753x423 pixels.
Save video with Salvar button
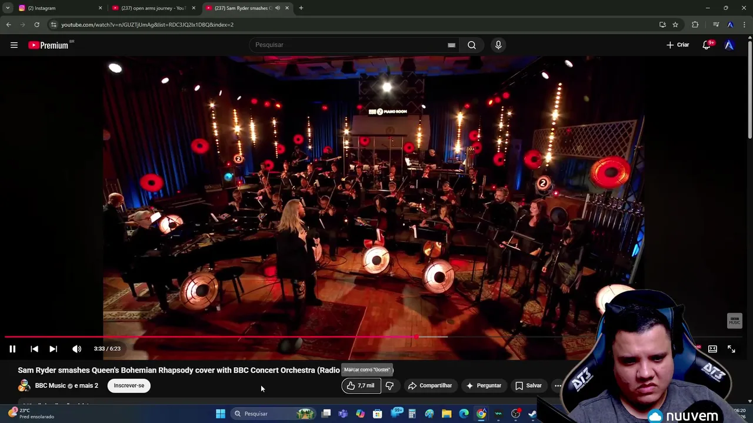528,385
